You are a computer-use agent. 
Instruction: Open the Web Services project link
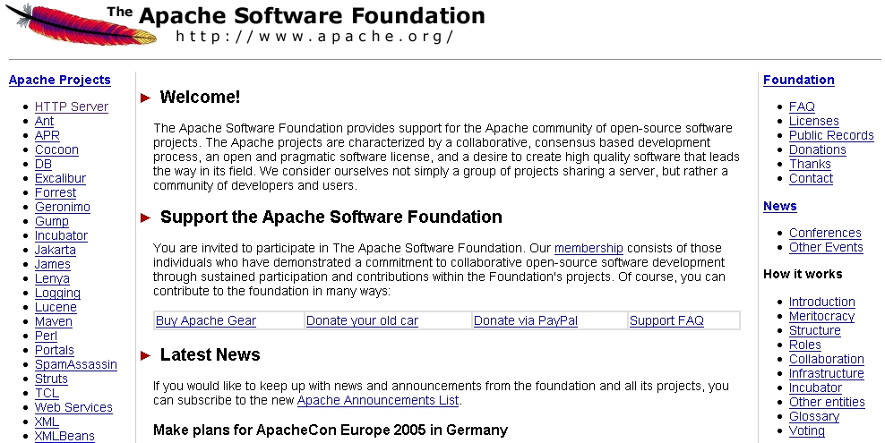coord(74,407)
